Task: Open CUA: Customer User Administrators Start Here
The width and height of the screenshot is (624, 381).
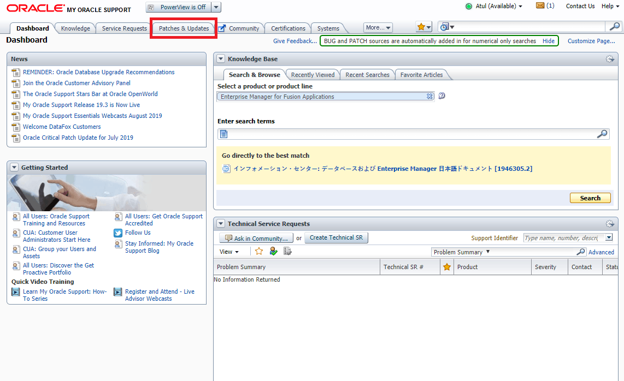Action: tap(56, 236)
